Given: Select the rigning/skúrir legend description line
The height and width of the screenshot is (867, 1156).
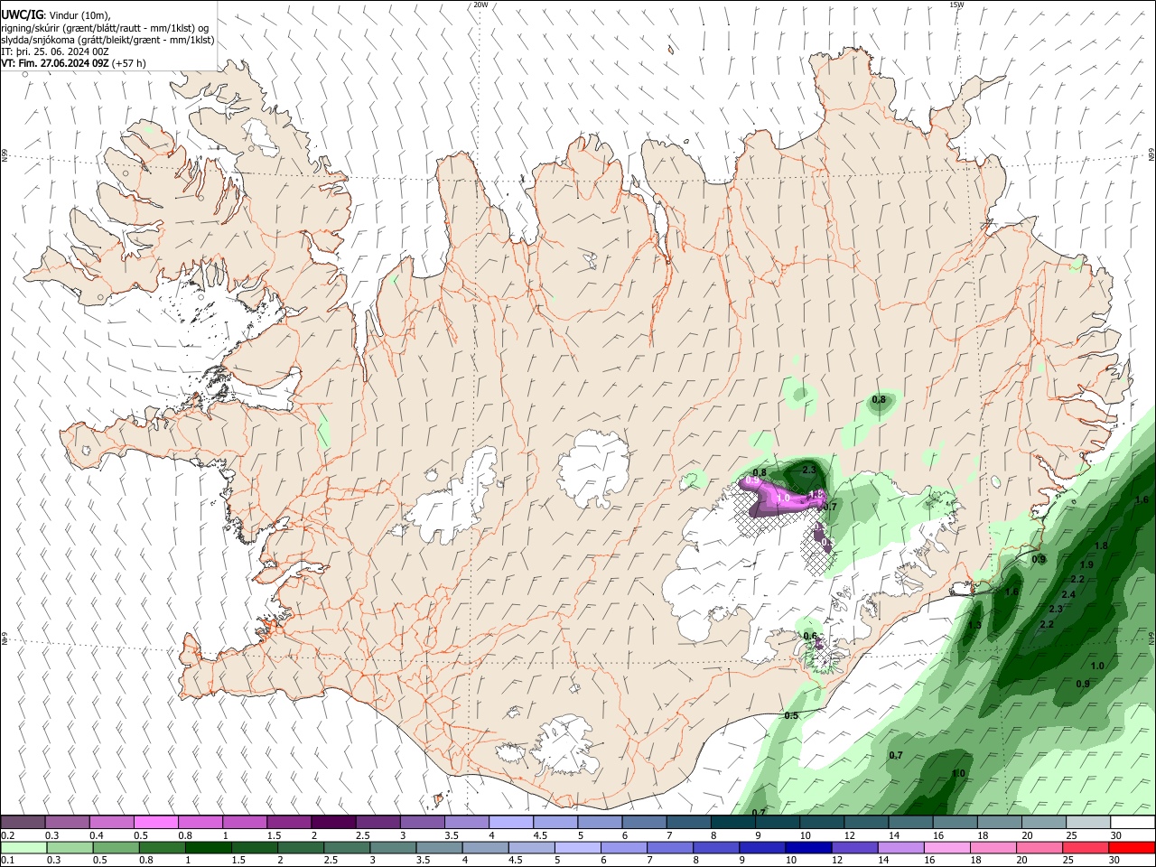Looking at the screenshot, I should (105, 28).
